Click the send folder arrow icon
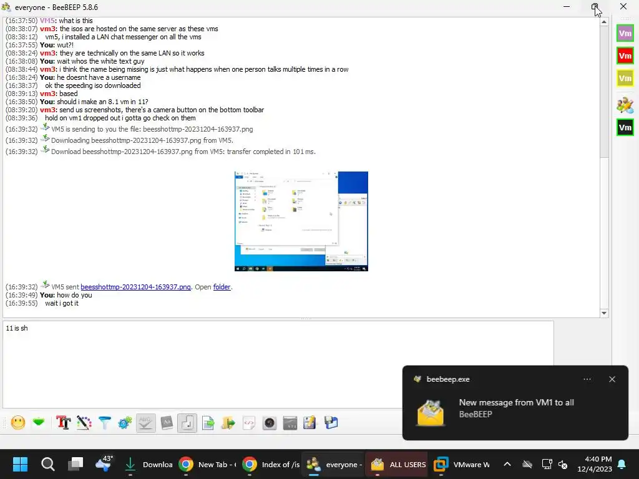Screen dimensions: 639x479 click(x=228, y=423)
